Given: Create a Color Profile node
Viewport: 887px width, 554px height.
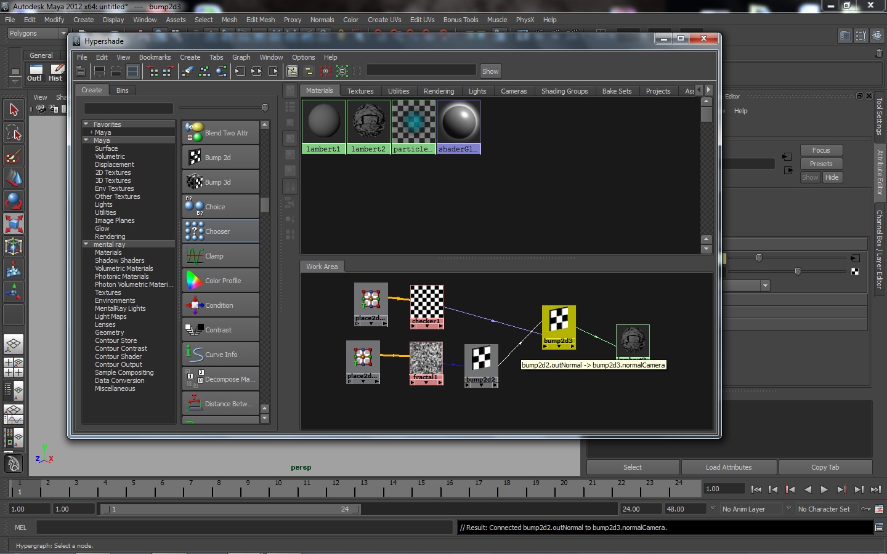Looking at the screenshot, I should [x=221, y=281].
